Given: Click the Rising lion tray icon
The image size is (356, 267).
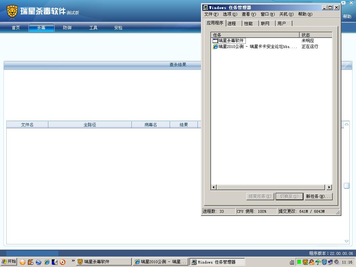Looking at the screenshot, I should pos(305,262).
